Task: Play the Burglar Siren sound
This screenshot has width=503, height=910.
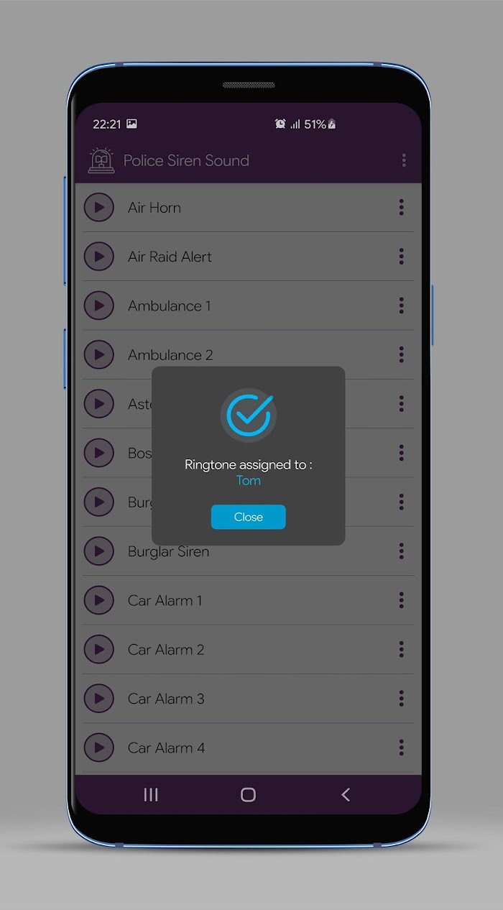Action: point(99,551)
